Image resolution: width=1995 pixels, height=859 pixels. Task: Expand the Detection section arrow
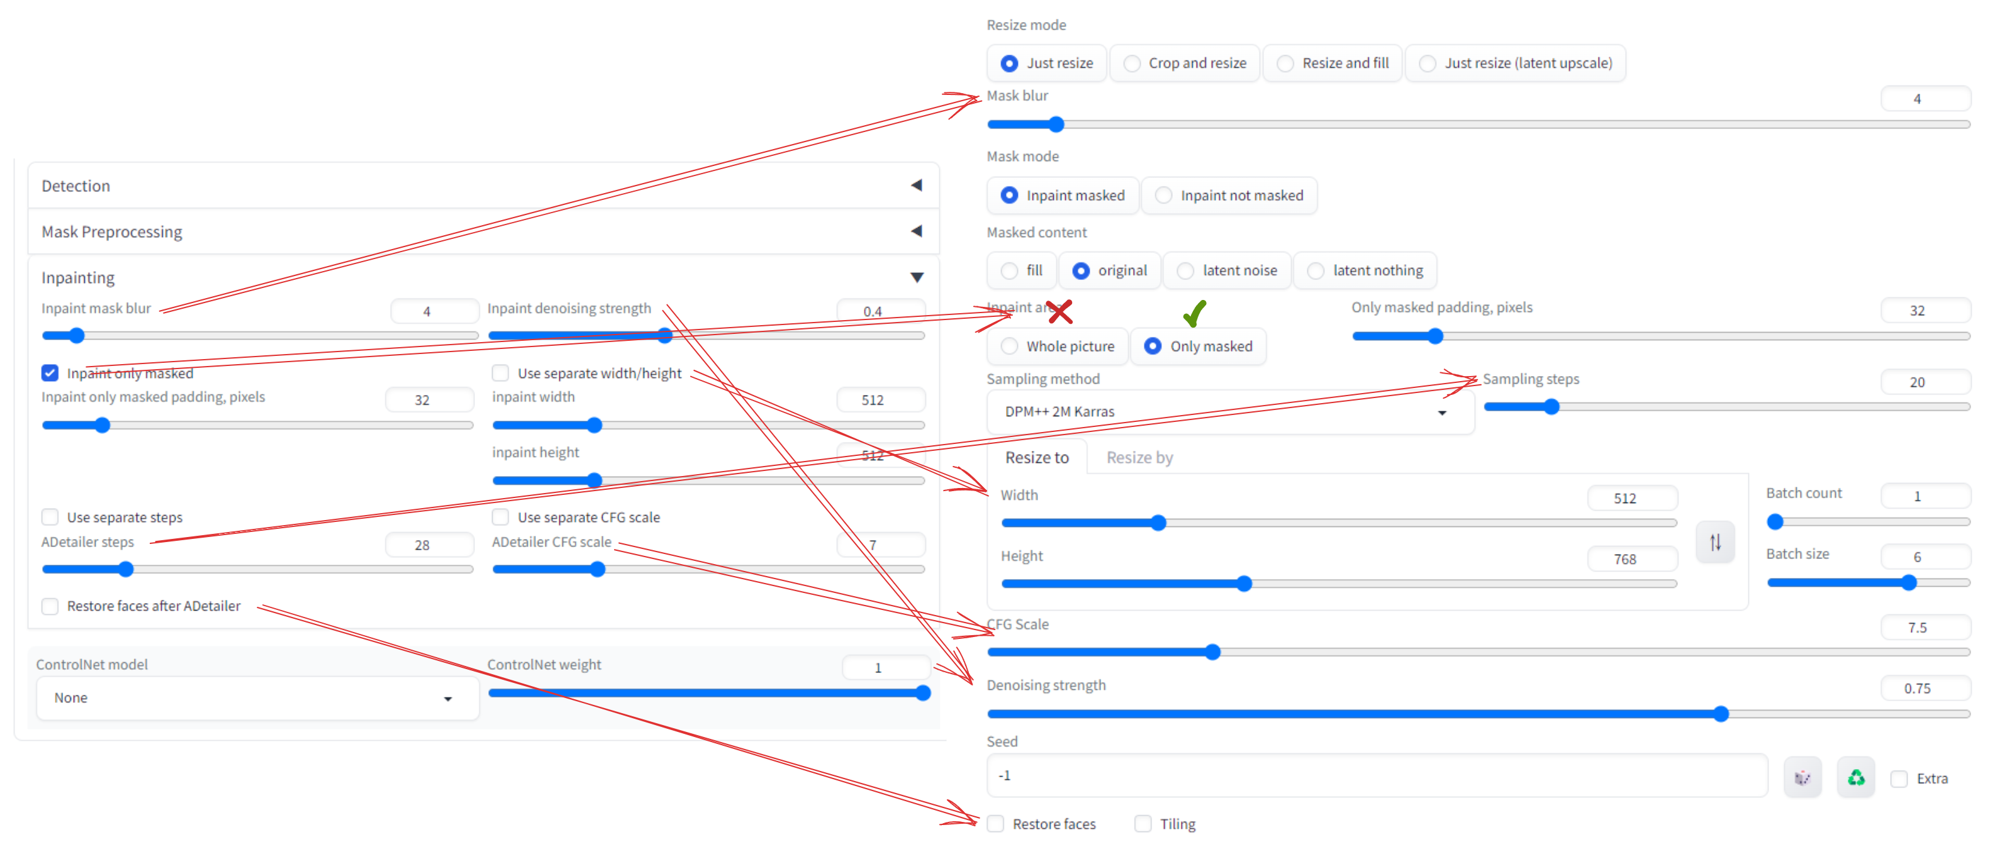pos(916,185)
